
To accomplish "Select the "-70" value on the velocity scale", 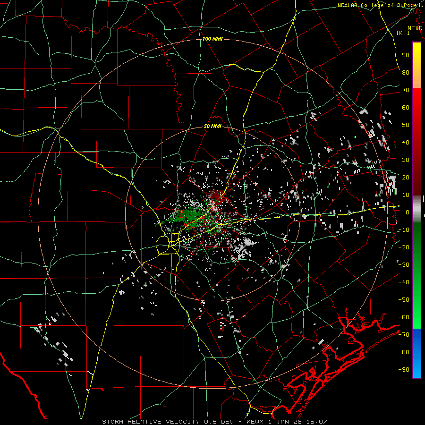I will pyautogui.click(x=404, y=335).
